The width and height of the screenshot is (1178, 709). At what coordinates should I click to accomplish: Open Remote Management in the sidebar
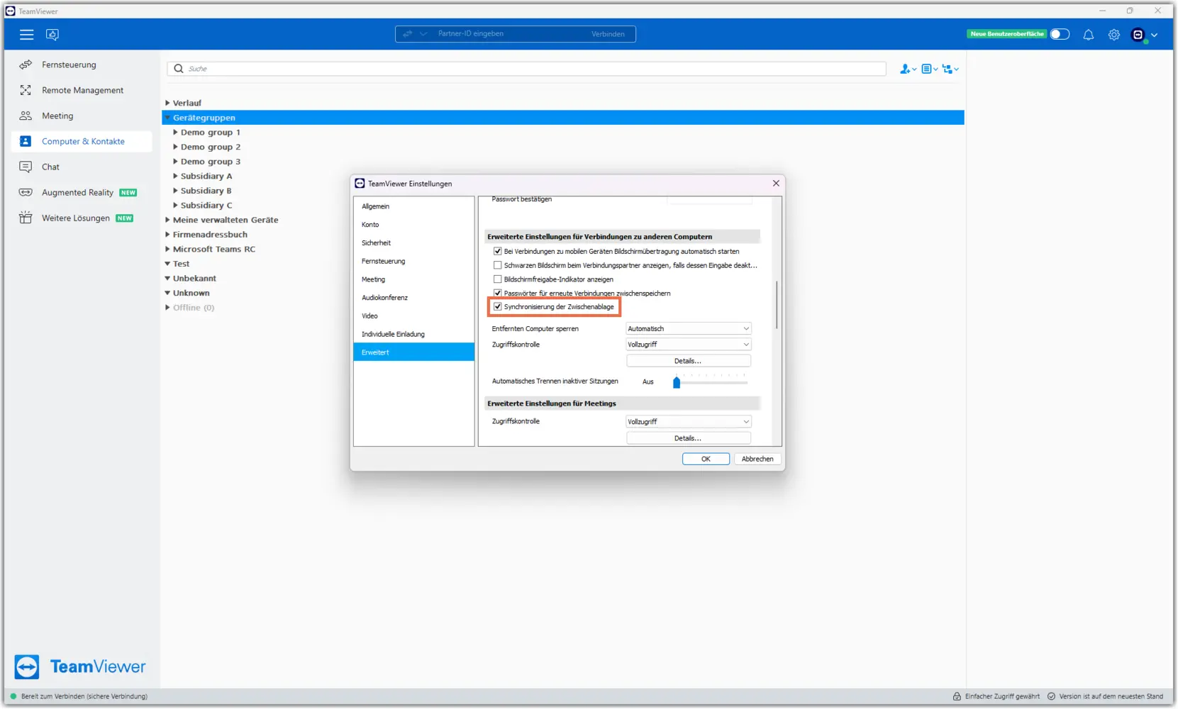(82, 90)
